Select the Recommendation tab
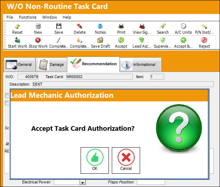The image size is (220, 187). click(x=93, y=64)
